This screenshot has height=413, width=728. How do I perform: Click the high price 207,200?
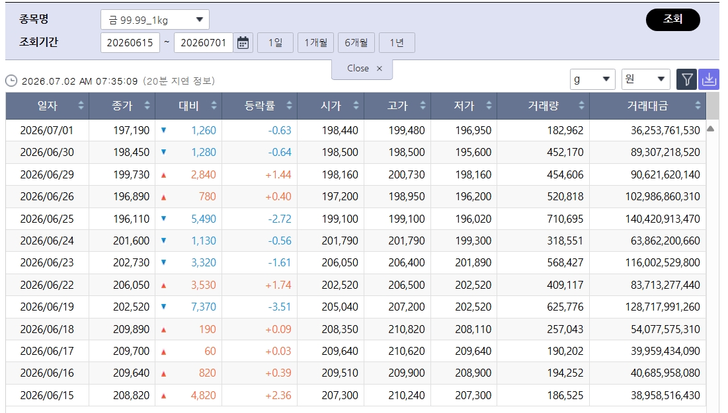click(407, 307)
